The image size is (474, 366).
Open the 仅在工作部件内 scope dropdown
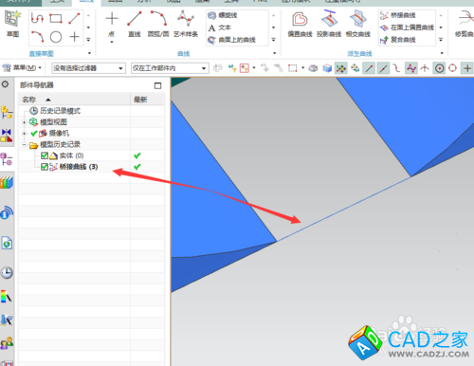point(170,68)
